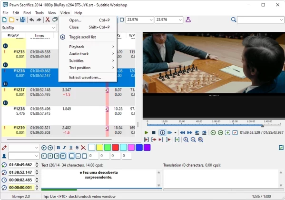Open the style combo box next to the pencil

[24, 148]
